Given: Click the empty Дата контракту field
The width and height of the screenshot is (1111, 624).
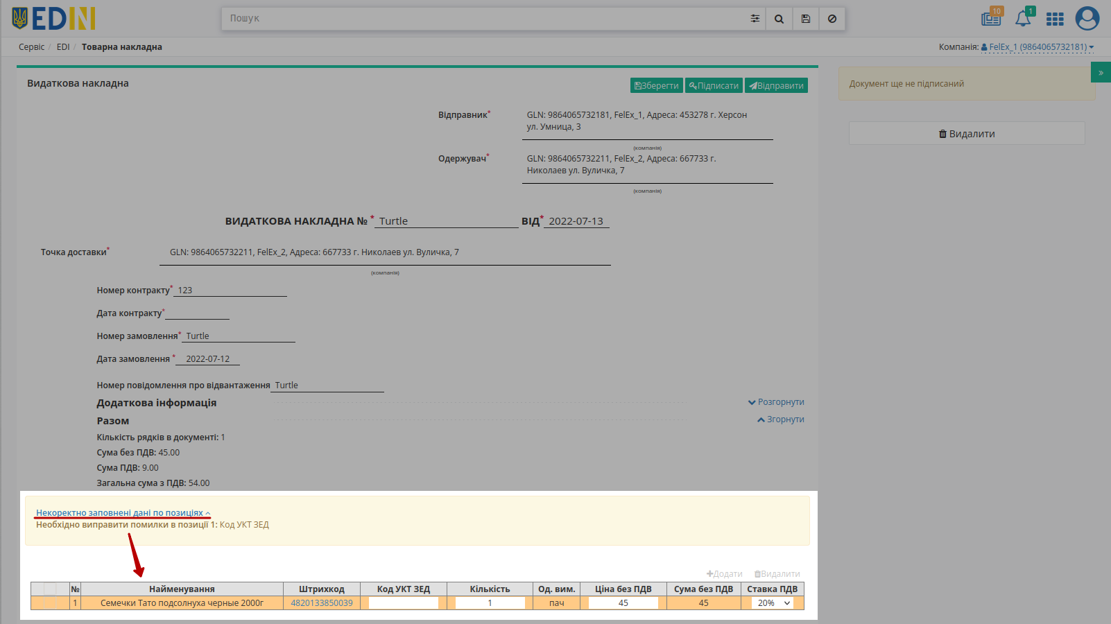Looking at the screenshot, I should coord(197,313).
